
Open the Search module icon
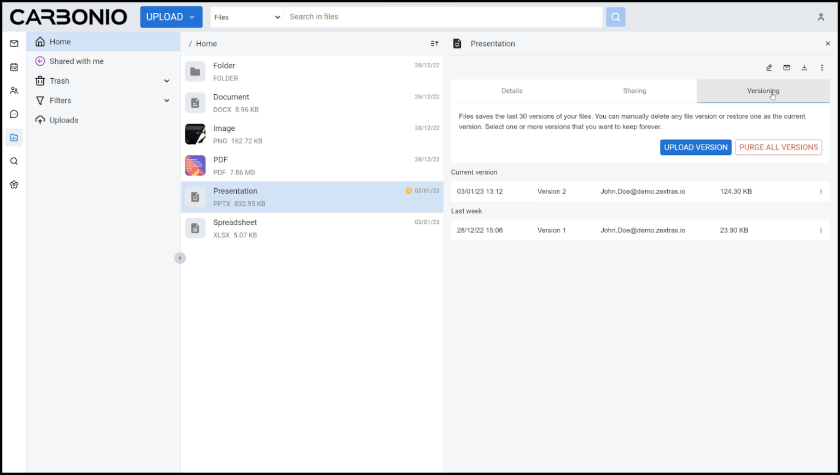point(14,161)
